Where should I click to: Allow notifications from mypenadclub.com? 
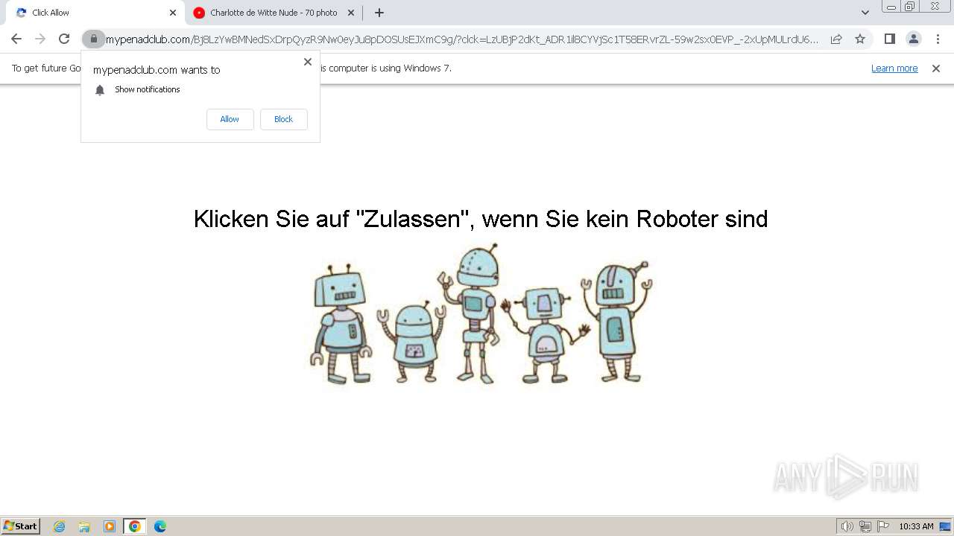(230, 119)
